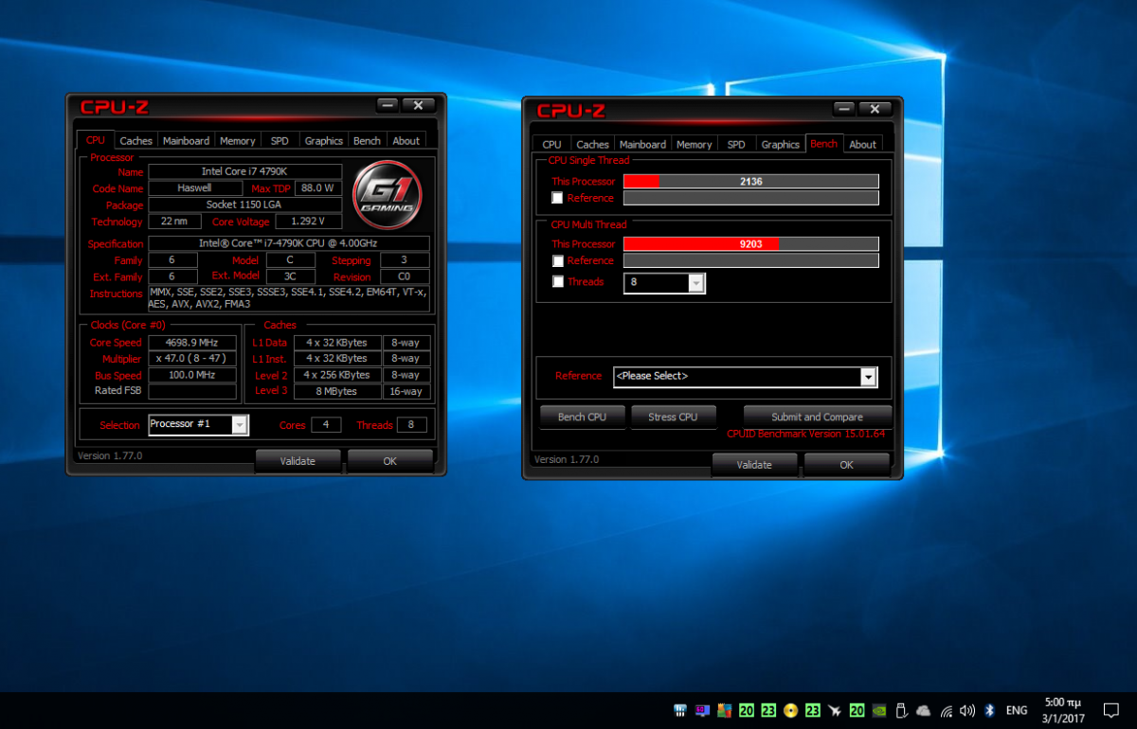Switch to Graphics tab in left CPU-Z window
Image resolution: width=1137 pixels, height=729 pixels.
[323, 140]
